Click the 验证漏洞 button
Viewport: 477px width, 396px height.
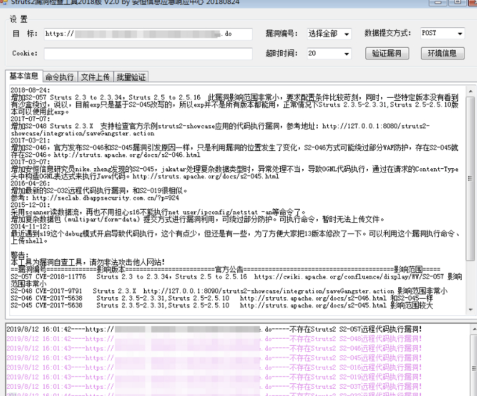(x=387, y=54)
